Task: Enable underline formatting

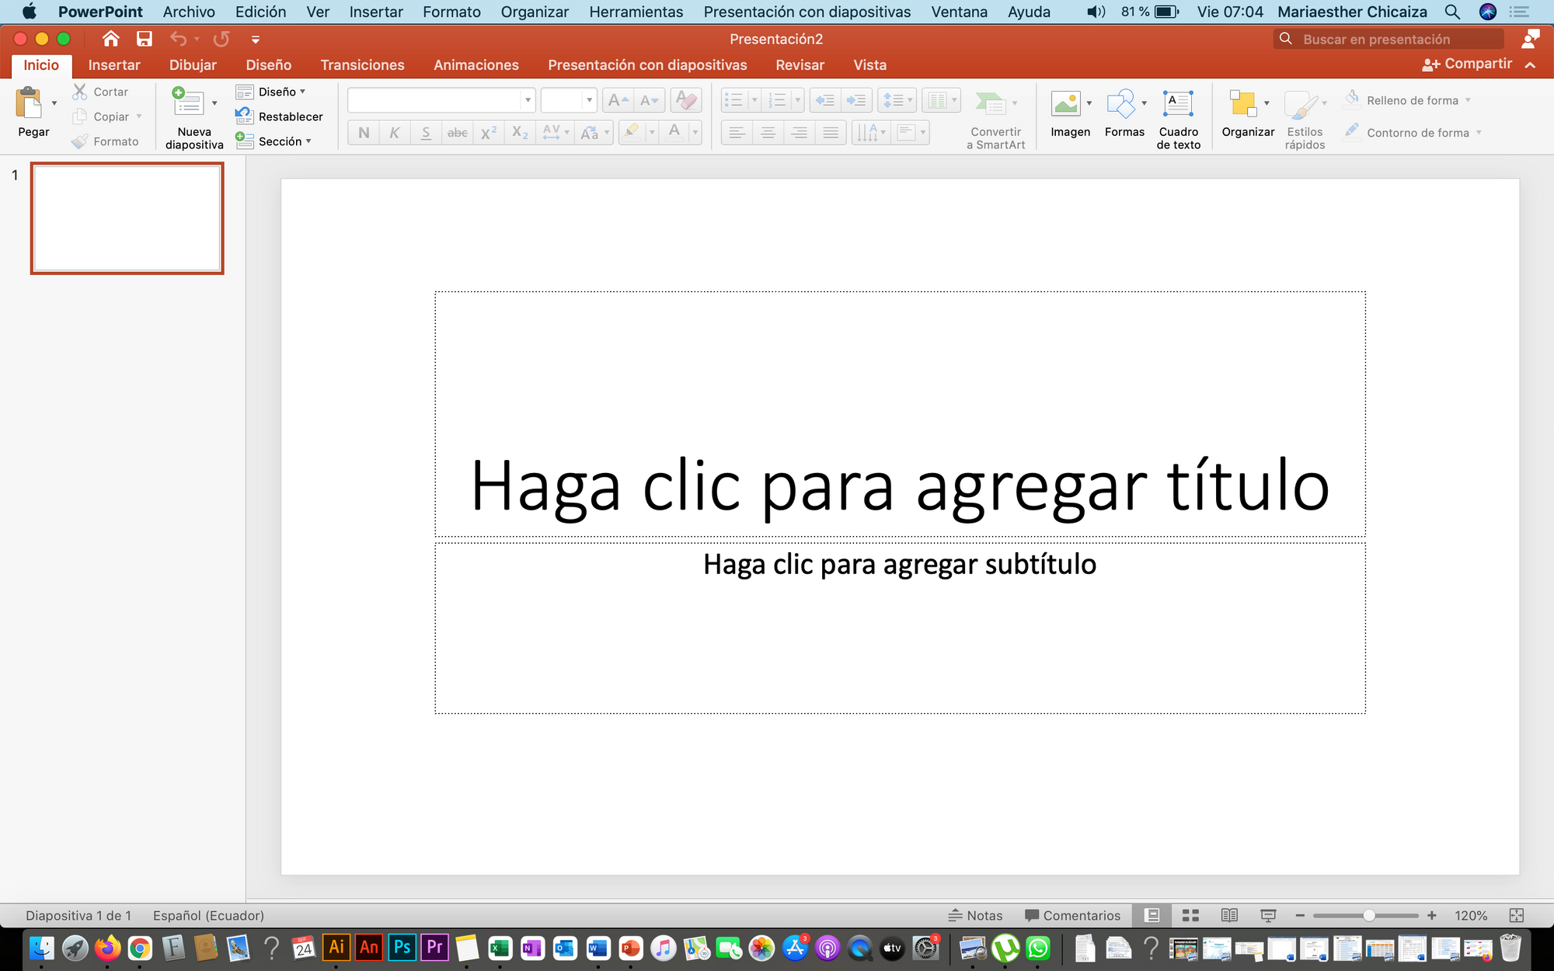Action: (x=426, y=132)
